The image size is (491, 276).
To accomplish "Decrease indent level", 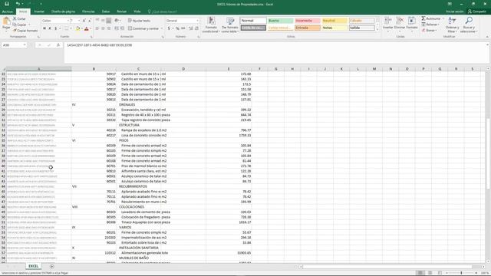I will click(x=116, y=28).
